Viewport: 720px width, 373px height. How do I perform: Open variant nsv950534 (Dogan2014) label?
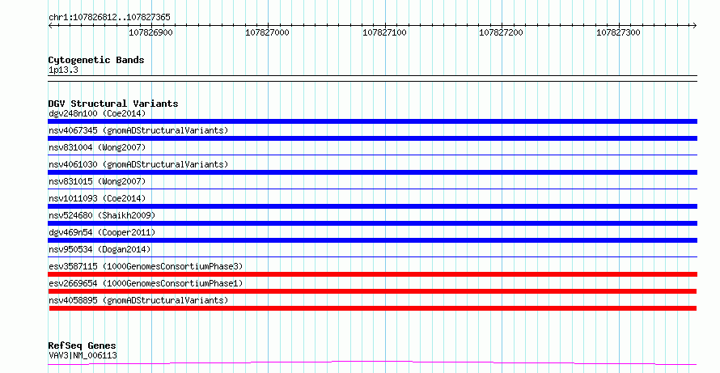pos(100,249)
